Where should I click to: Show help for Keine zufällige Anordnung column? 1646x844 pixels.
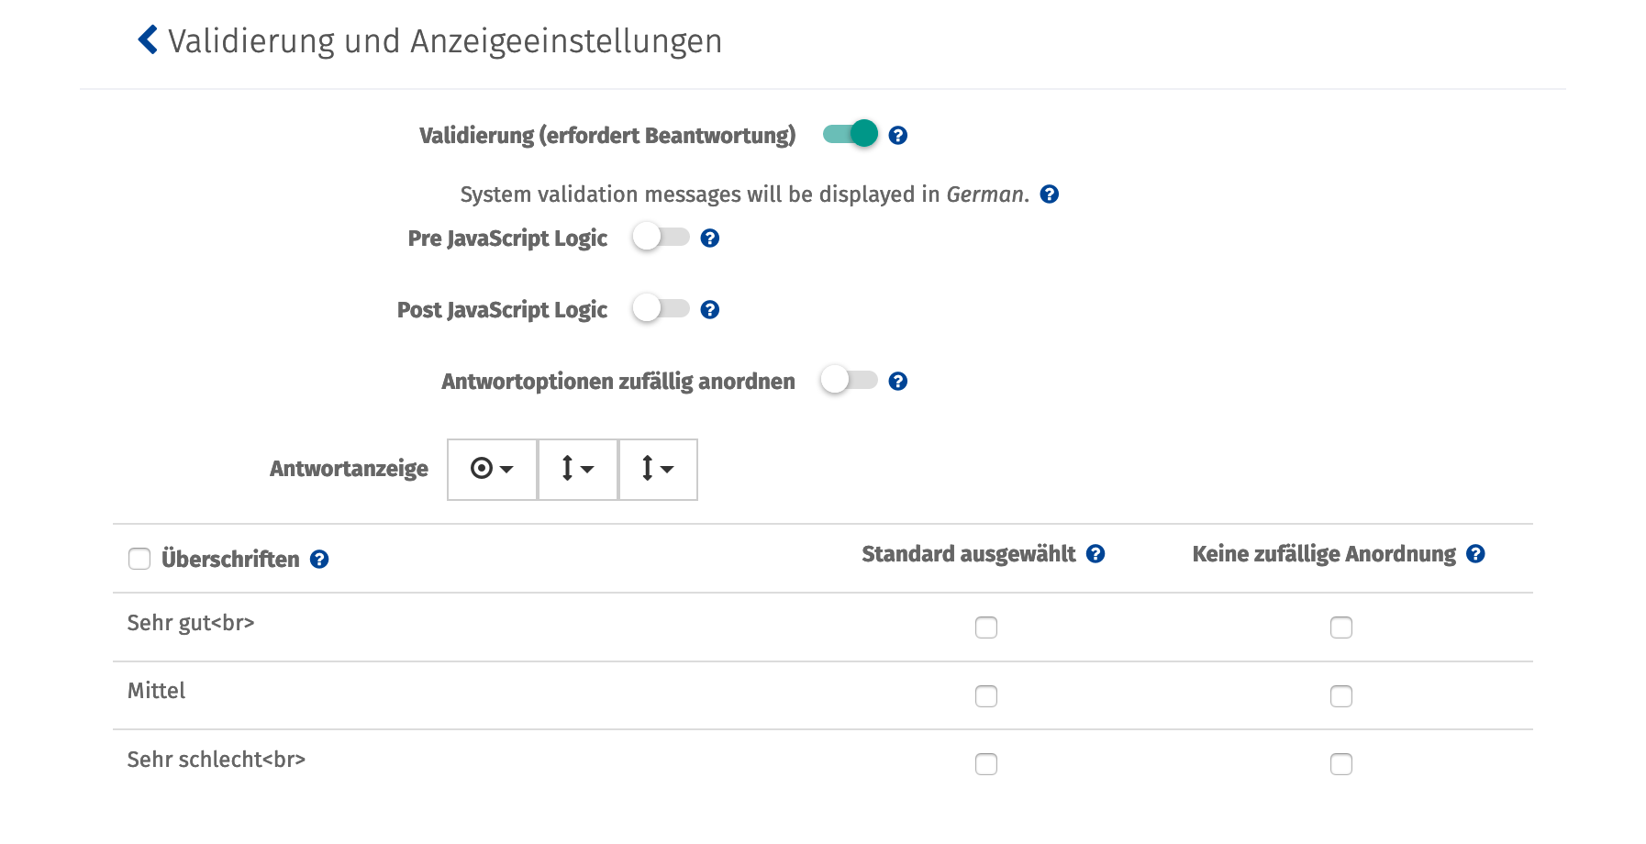pyautogui.click(x=1475, y=554)
